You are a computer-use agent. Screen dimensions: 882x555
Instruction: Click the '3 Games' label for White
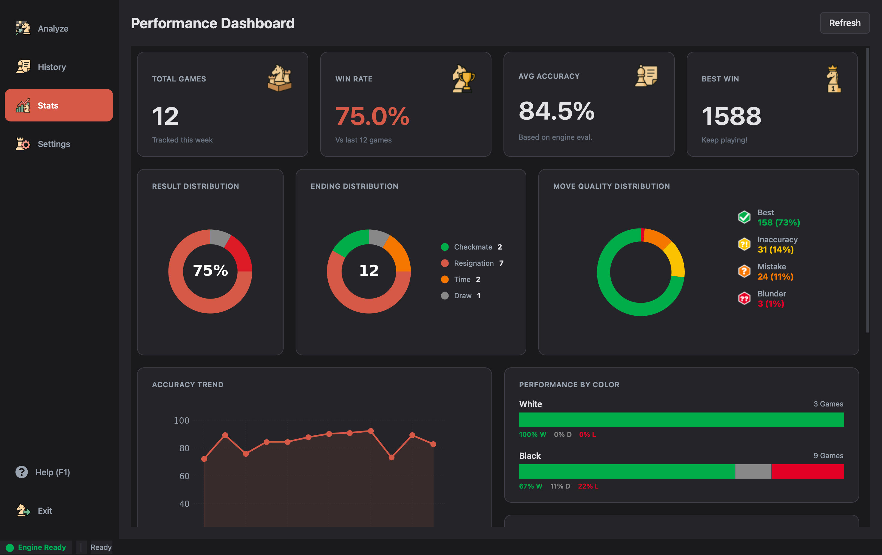[x=828, y=404]
